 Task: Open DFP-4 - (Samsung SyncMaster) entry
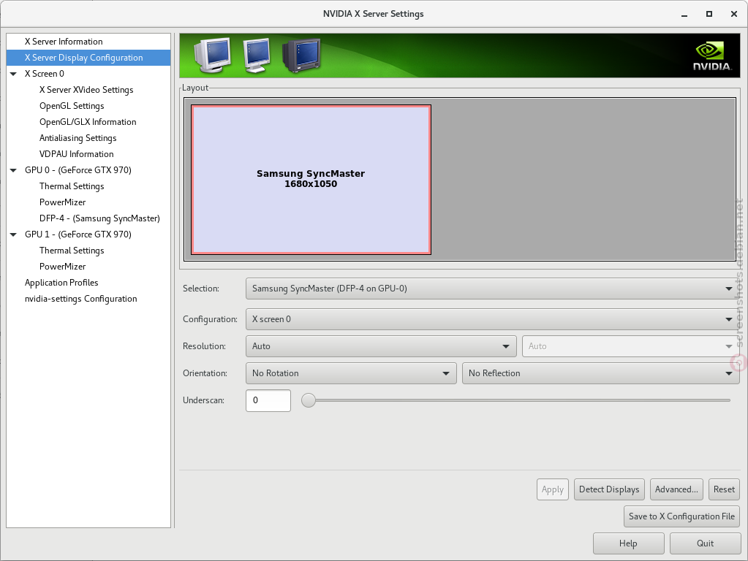coord(88,218)
